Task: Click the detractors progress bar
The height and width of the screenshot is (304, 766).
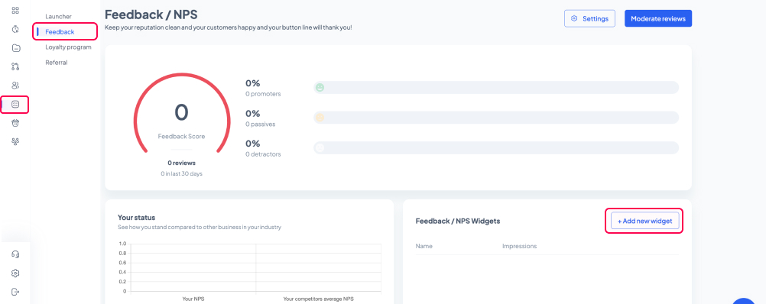Action: point(496,148)
